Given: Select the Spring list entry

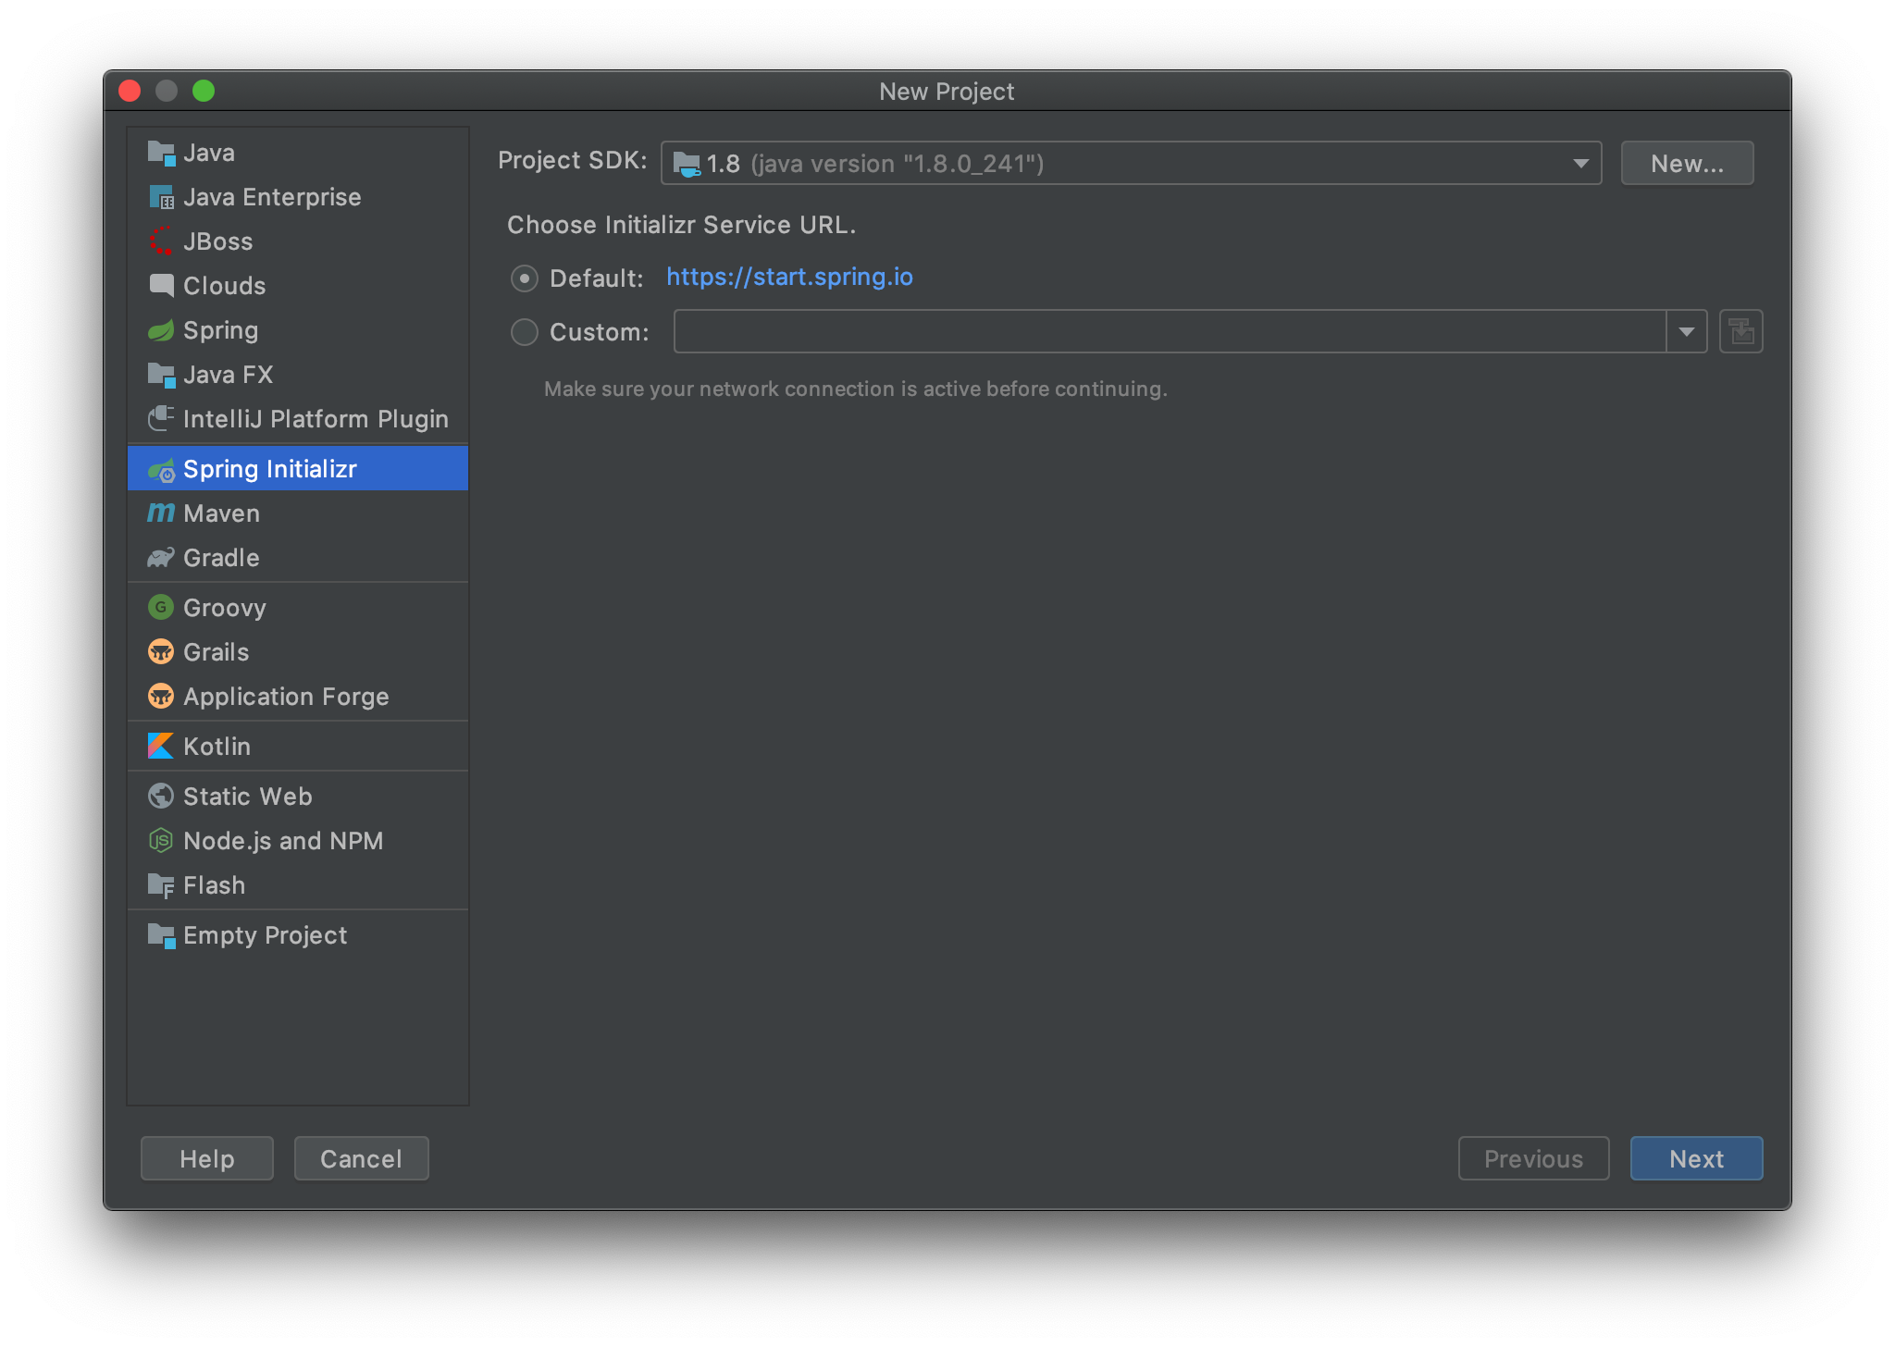Looking at the screenshot, I should tap(298, 330).
